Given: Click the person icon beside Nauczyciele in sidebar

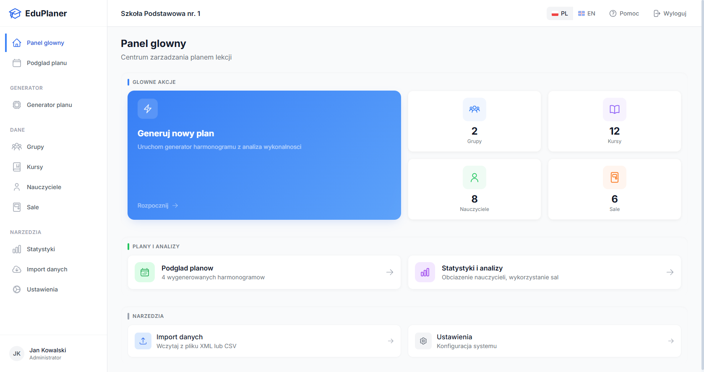Looking at the screenshot, I should [x=17, y=187].
